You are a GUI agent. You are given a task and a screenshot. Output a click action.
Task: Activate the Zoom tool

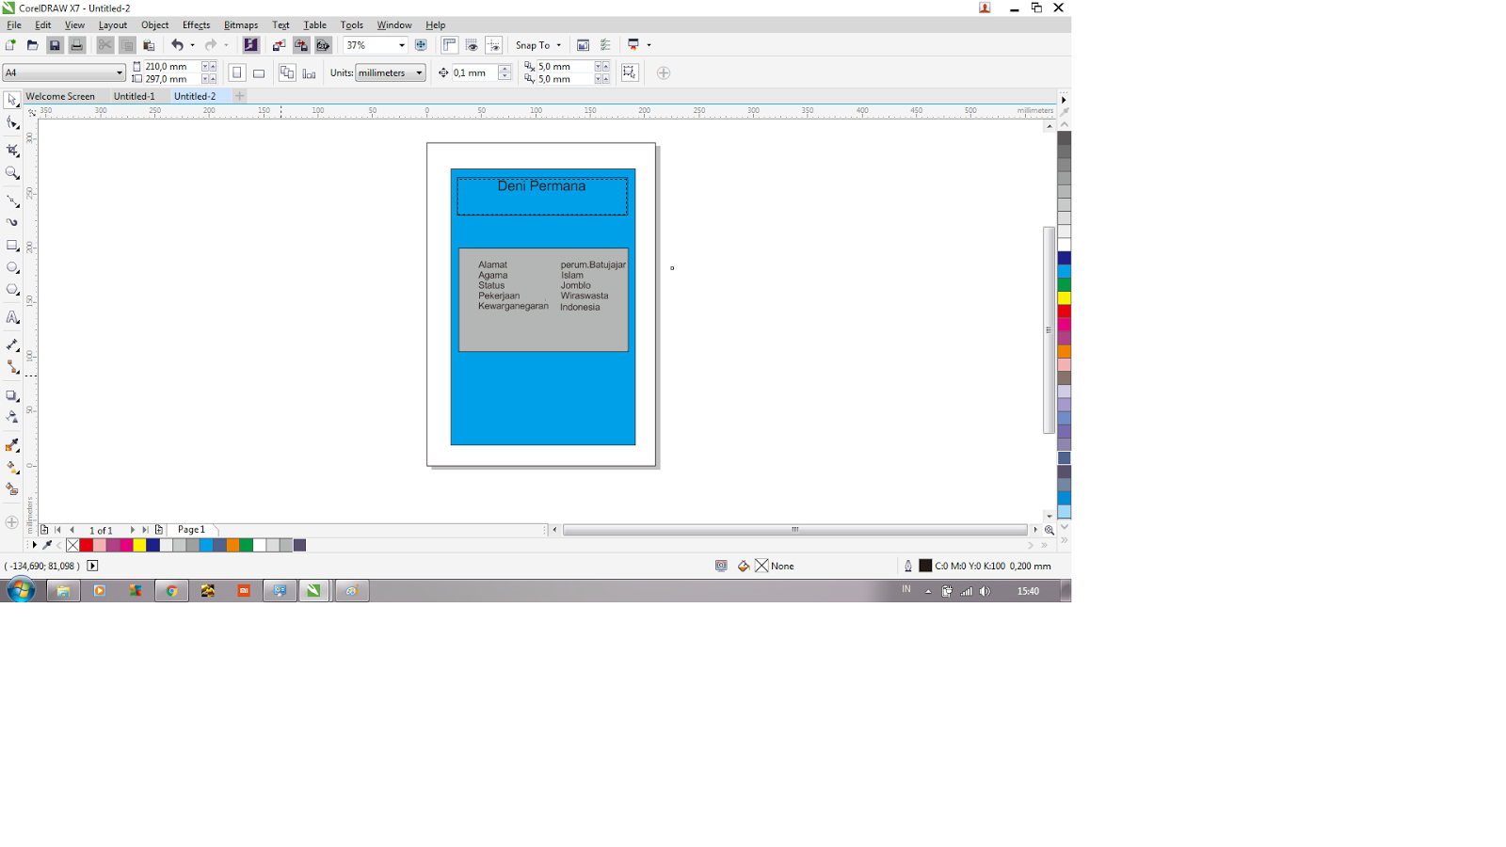click(x=12, y=173)
